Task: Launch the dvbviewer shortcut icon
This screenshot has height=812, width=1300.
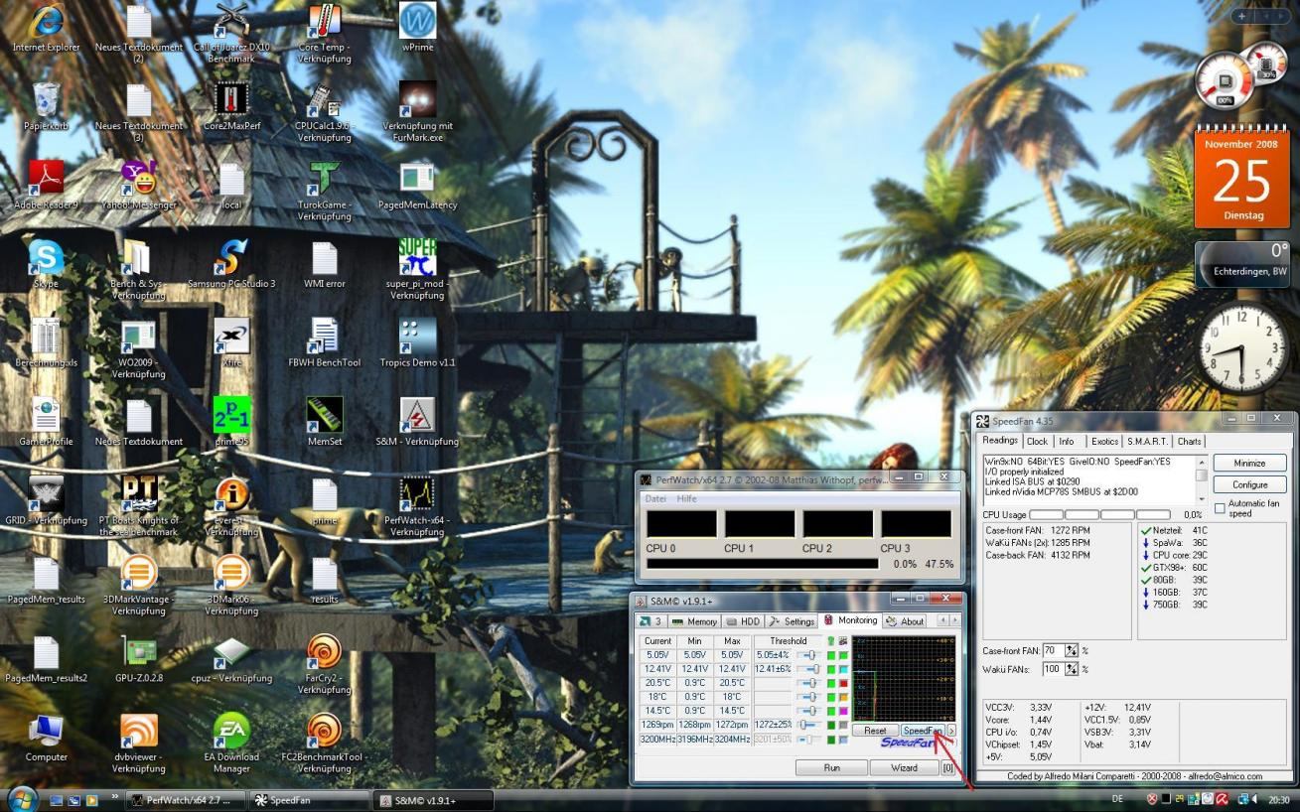Action: click(x=138, y=742)
